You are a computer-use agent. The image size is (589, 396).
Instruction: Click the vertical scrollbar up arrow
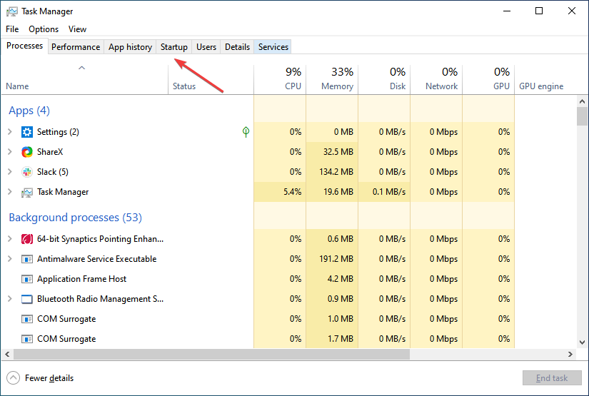pos(582,101)
